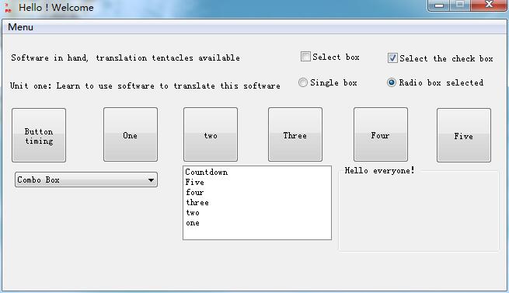Activate the 'Five' button

pyautogui.click(x=464, y=135)
